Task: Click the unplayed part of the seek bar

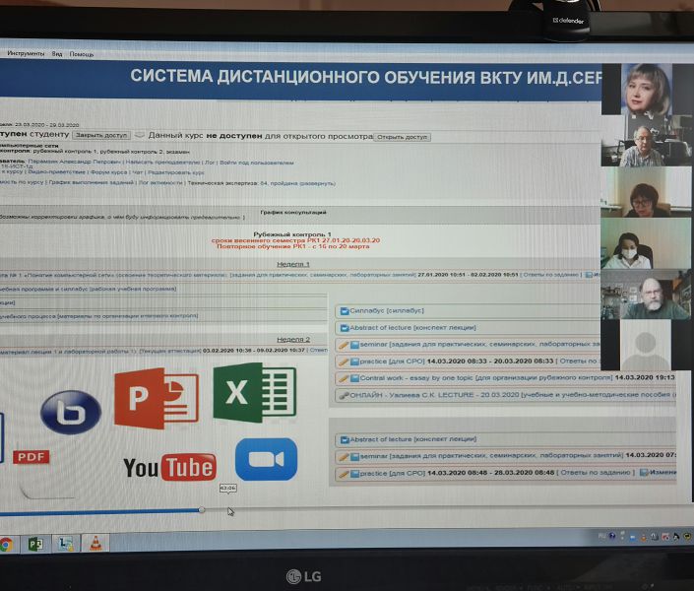Action: click(447, 509)
